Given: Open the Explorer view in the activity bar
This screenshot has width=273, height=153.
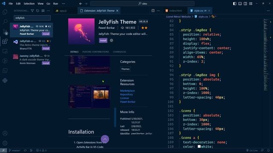Looking at the screenshot, I should coord(5,12).
